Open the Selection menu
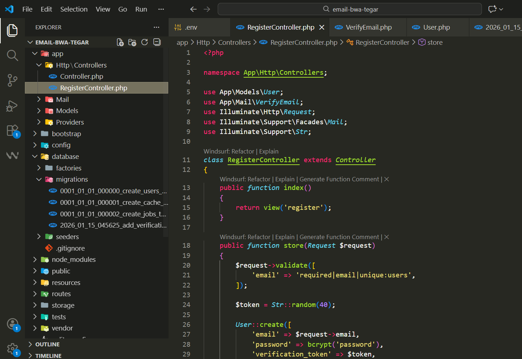 [74, 9]
